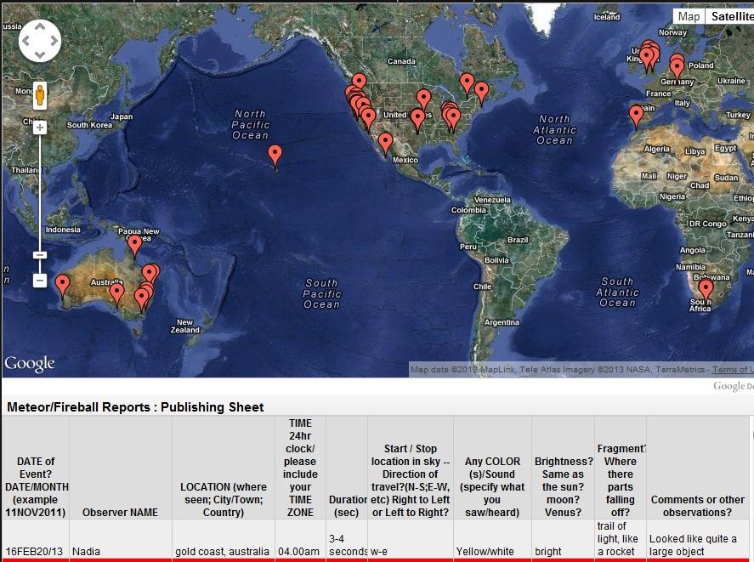Pan the map up with arrow

pos(40,26)
